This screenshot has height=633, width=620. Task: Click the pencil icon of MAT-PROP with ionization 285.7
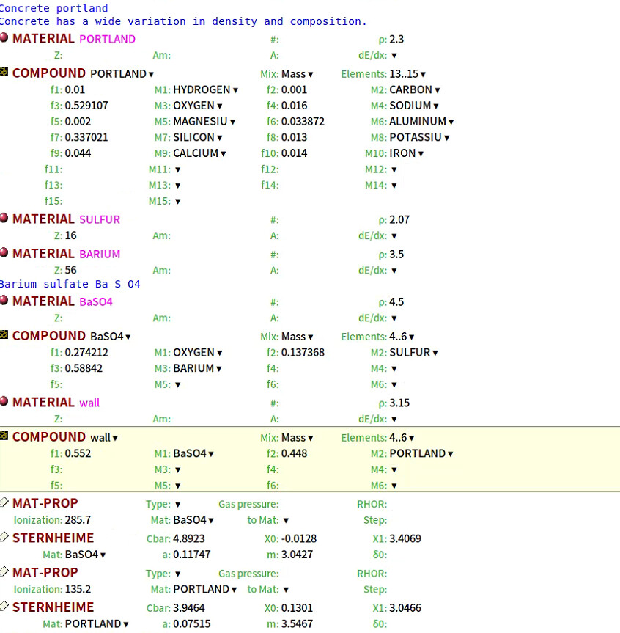click(4, 502)
